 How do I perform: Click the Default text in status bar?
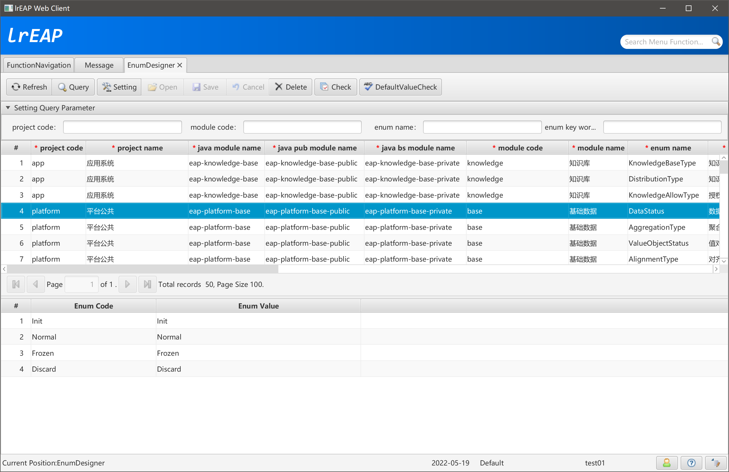click(x=492, y=463)
